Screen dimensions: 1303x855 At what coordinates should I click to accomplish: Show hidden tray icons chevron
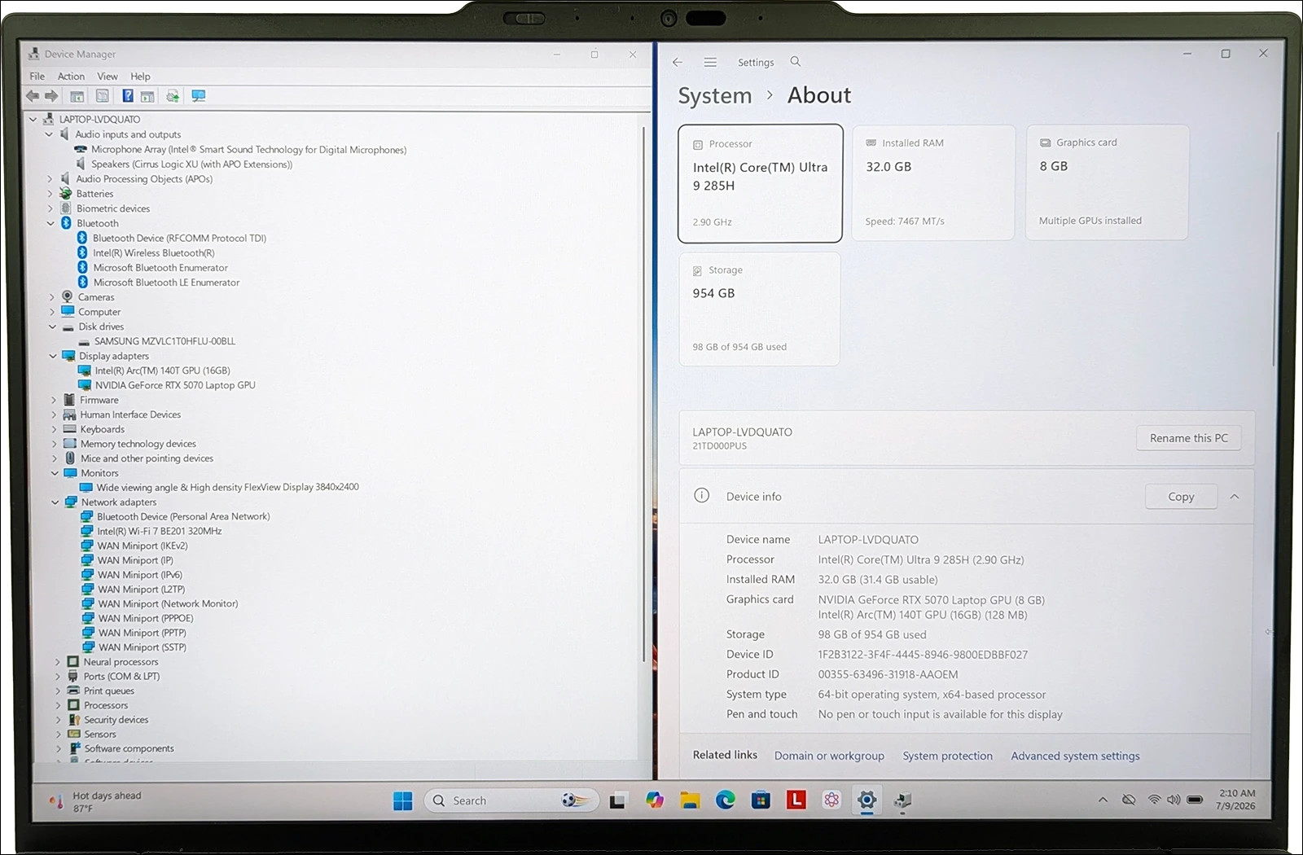(1103, 800)
